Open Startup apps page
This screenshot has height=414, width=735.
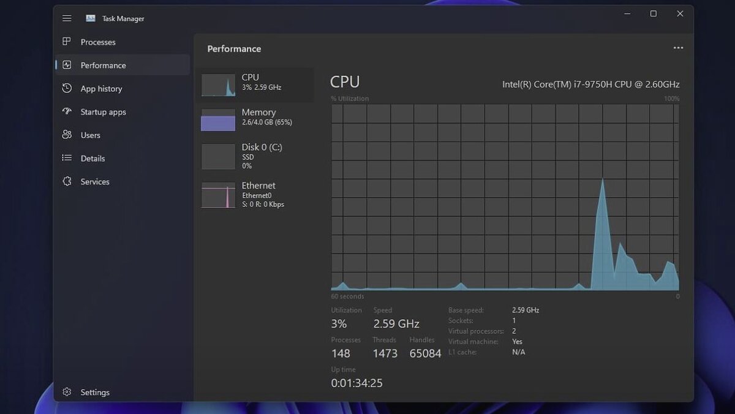point(123,112)
